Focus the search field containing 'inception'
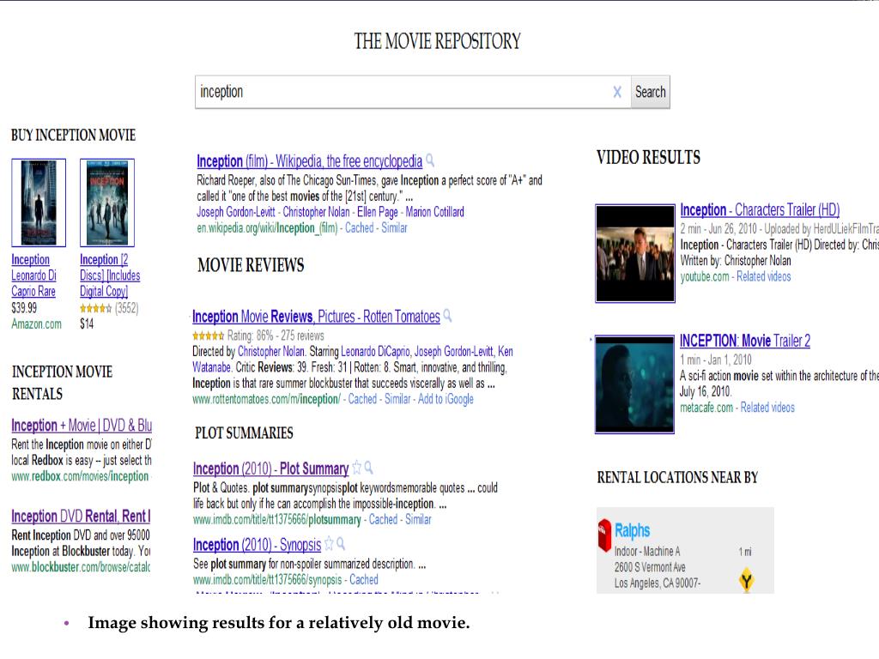The width and height of the screenshot is (879, 659). (413, 92)
